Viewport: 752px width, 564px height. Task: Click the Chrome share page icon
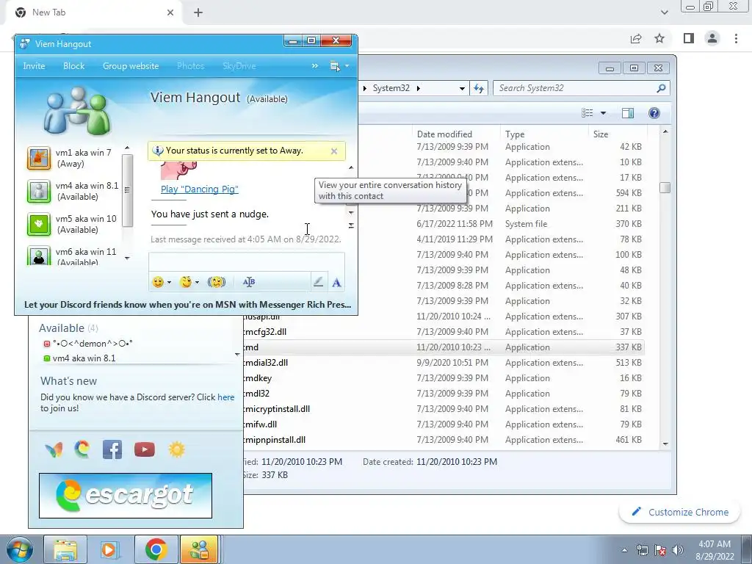tap(636, 38)
